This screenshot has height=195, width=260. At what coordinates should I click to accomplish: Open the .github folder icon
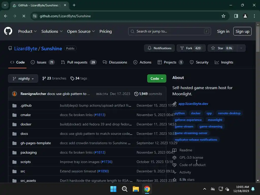click(x=14, y=105)
